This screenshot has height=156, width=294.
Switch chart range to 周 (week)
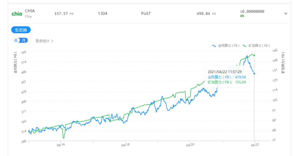pyautogui.click(x=16, y=40)
